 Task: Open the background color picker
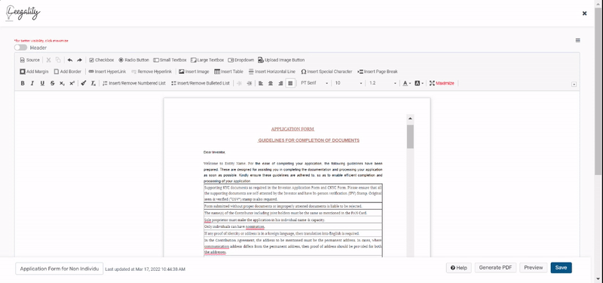coord(419,83)
